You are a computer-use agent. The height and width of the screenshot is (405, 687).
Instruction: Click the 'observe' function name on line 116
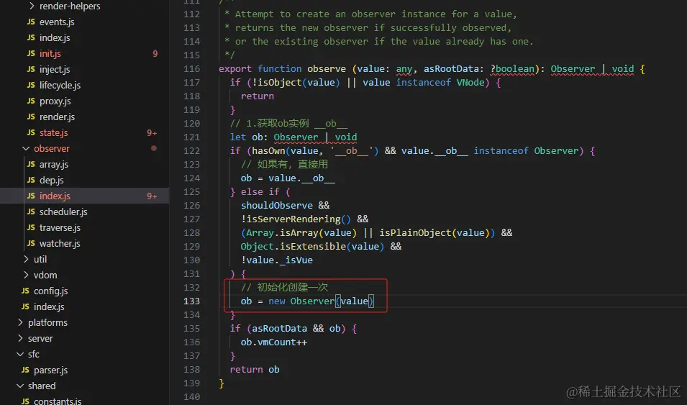(x=327, y=69)
